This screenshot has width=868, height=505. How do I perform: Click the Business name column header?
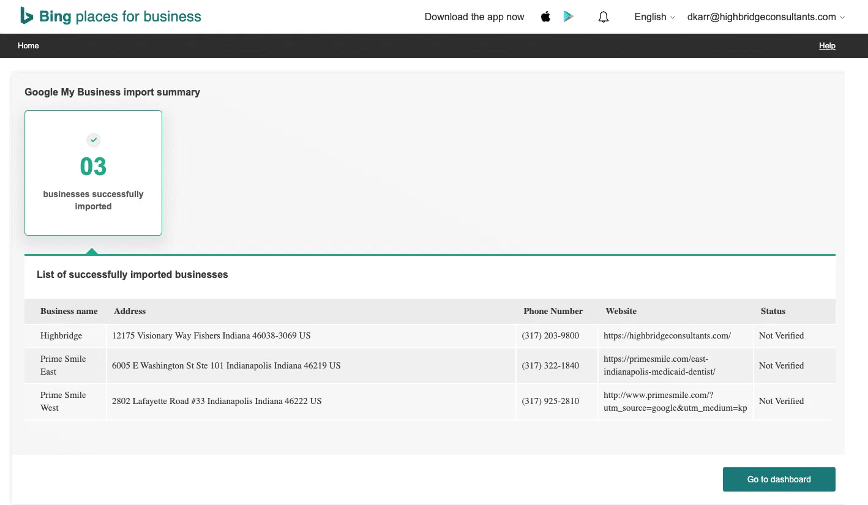[69, 311]
